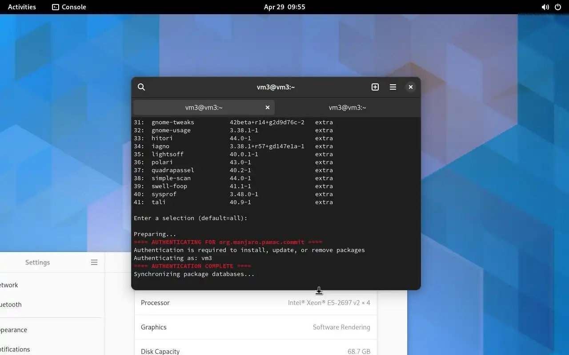Viewport: 569px width, 355px height.
Task: Open the terminal search icon
Action: 141,87
